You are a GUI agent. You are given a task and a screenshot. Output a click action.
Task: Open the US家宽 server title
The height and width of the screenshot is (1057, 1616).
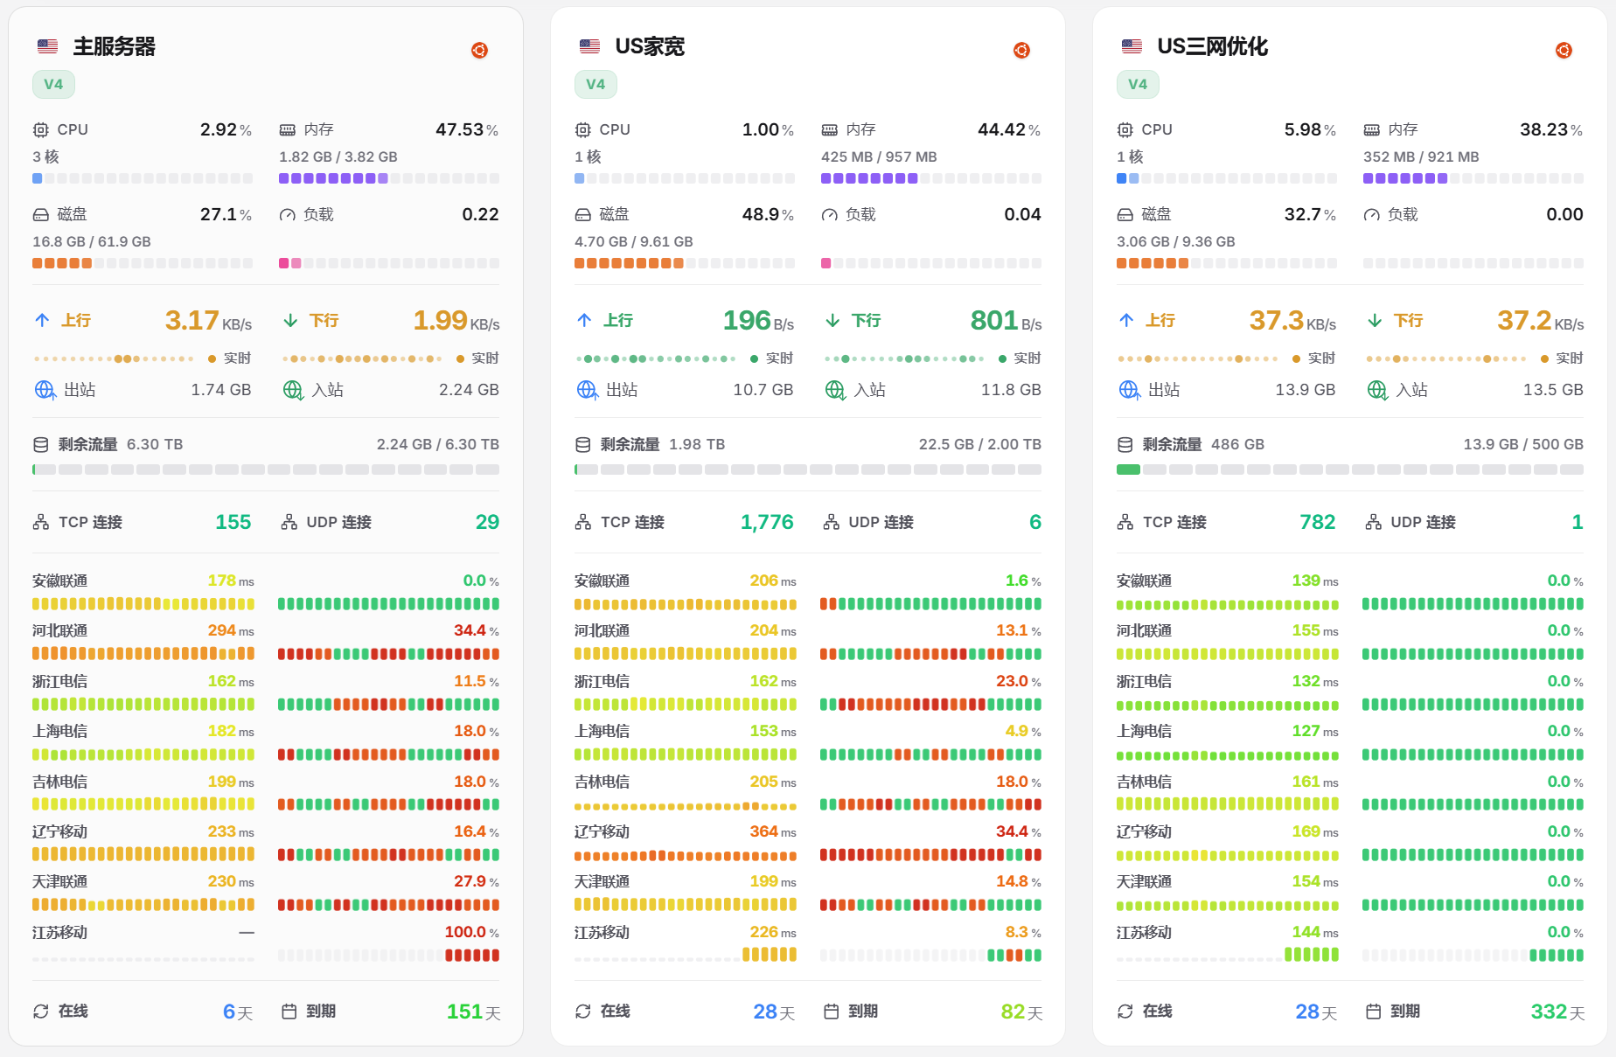(650, 46)
